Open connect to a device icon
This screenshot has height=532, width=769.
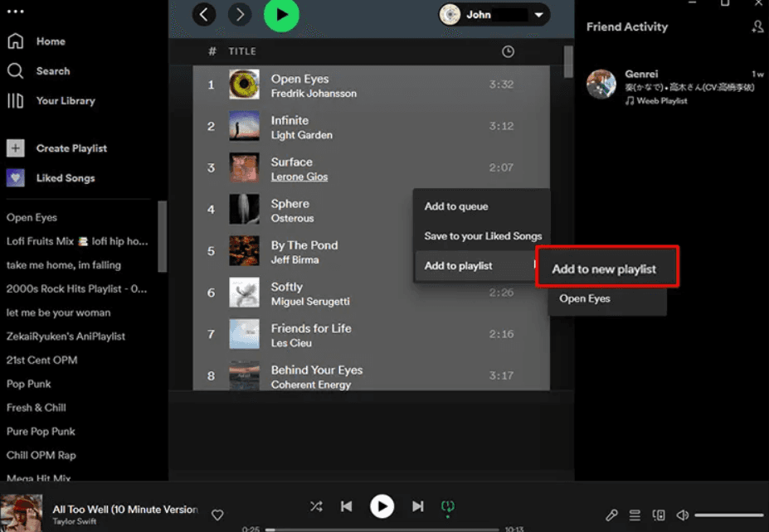(x=659, y=515)
